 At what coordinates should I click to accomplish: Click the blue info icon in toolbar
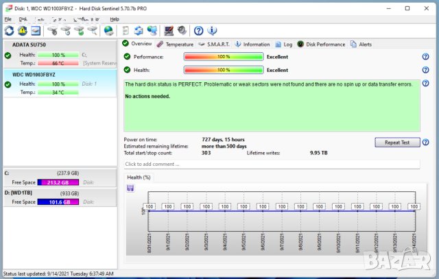[212, 30]
